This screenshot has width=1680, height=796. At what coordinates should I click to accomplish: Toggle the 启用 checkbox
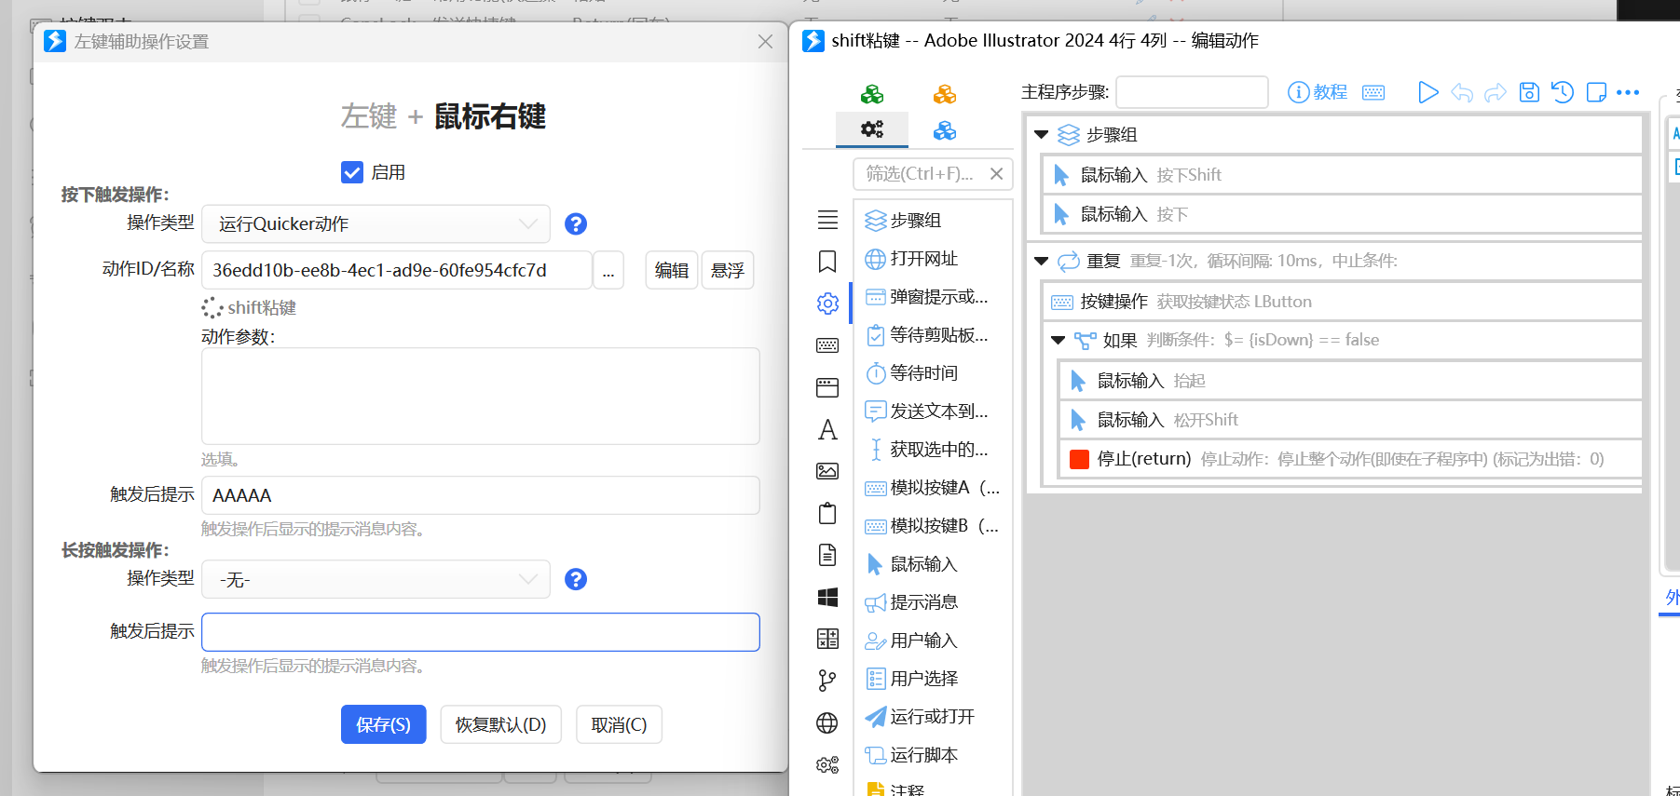[x=352, y=172]
